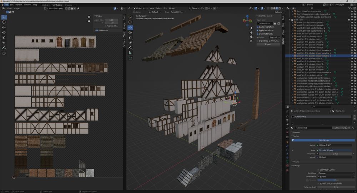Open the Modifiers wrench tab in properties
This screenshot has height=193, width=357.
288,146
